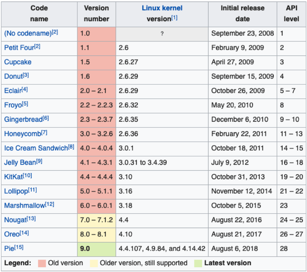Open the Linux kernel header link

162,8
